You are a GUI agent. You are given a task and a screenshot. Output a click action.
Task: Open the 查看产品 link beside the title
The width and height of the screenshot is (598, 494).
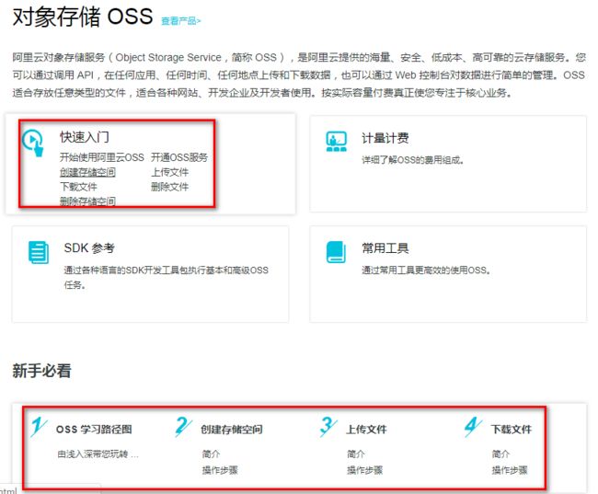coord(180,21)
